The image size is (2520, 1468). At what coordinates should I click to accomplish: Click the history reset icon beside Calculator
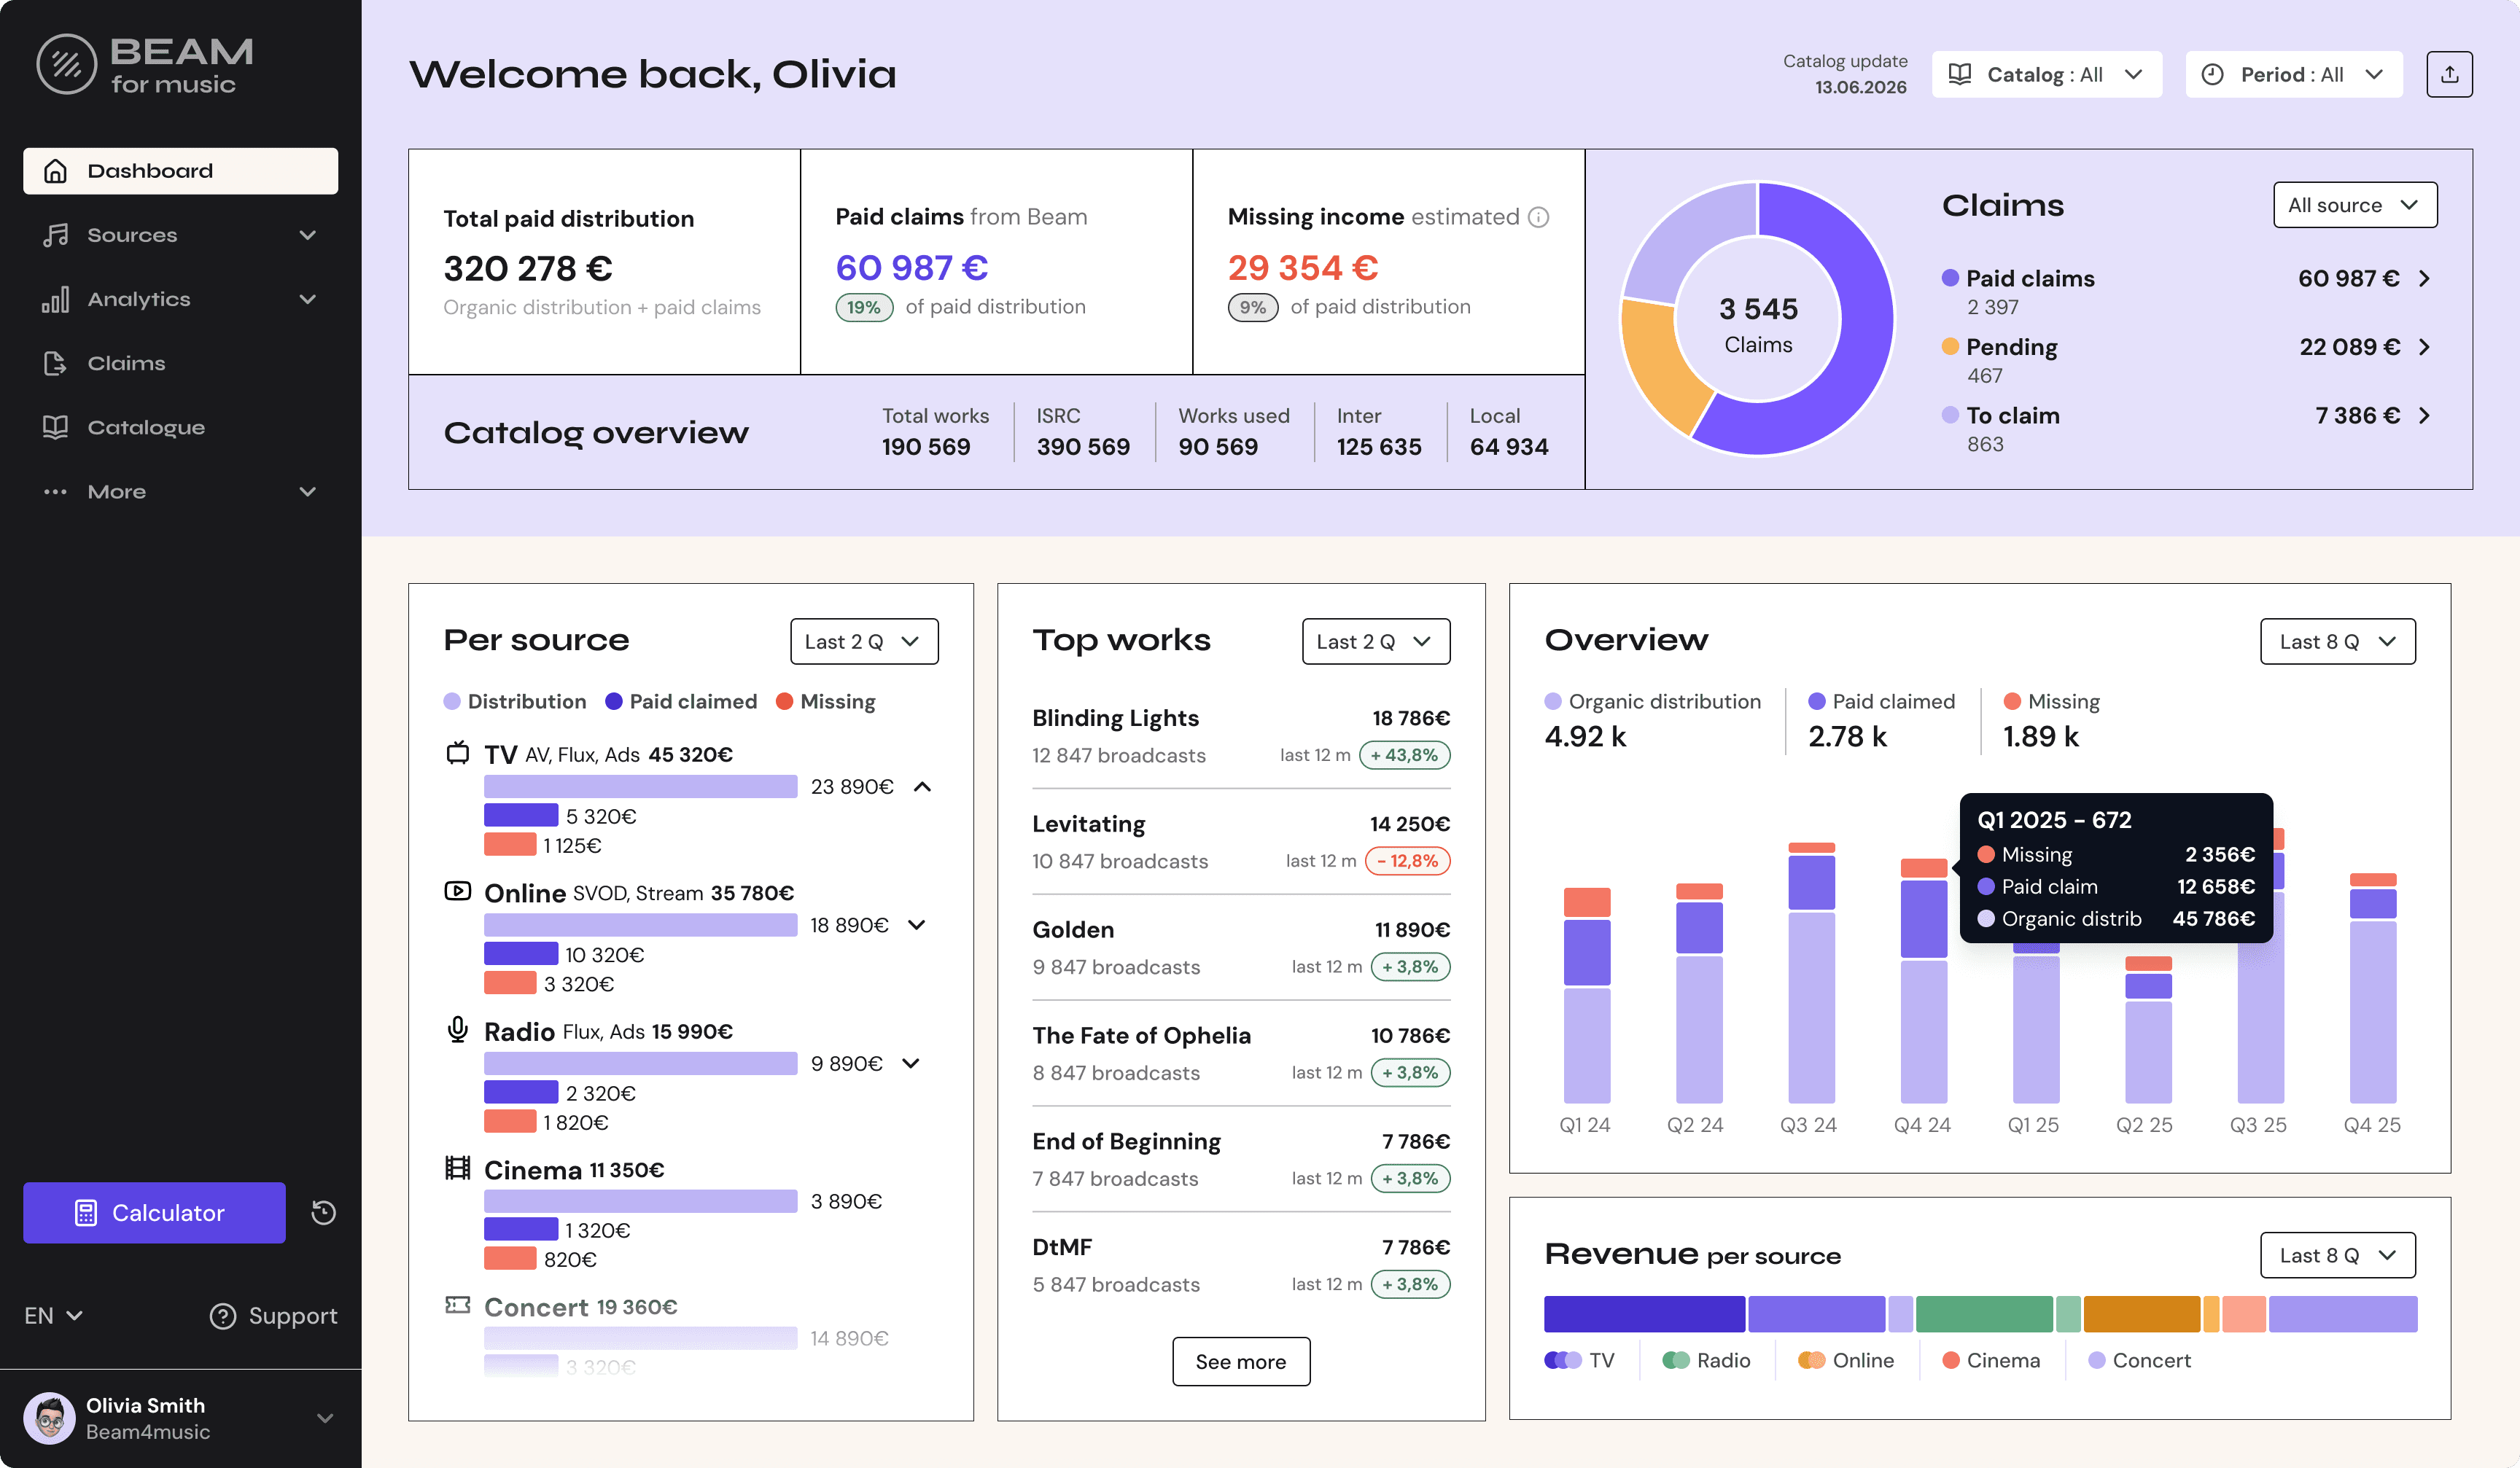(323, 1212)
